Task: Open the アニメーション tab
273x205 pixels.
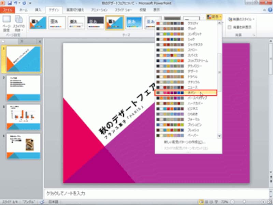Action: (99, 10)
